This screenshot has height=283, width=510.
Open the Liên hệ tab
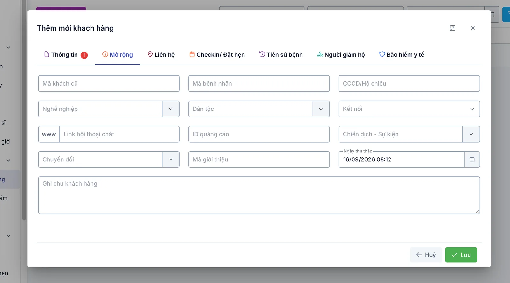coord(161,55)
